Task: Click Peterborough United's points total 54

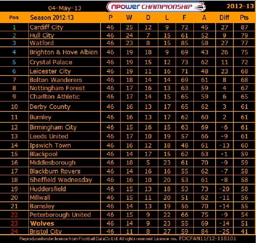Action: pyautogui.click(x=244, y=215)
